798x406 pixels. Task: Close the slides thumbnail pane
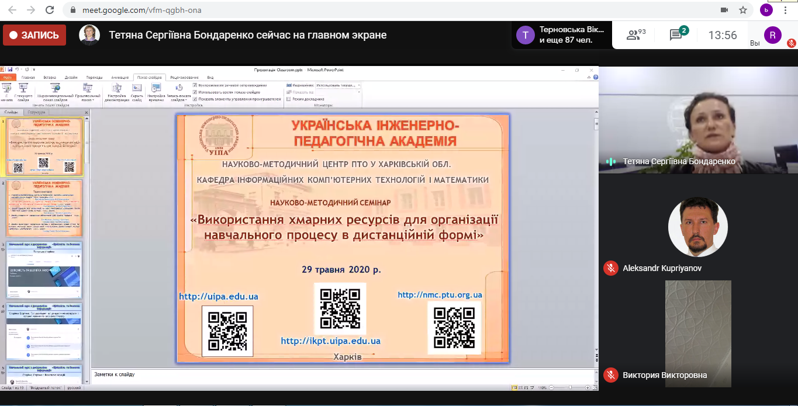pyautogui.click(x=87, y=112)
